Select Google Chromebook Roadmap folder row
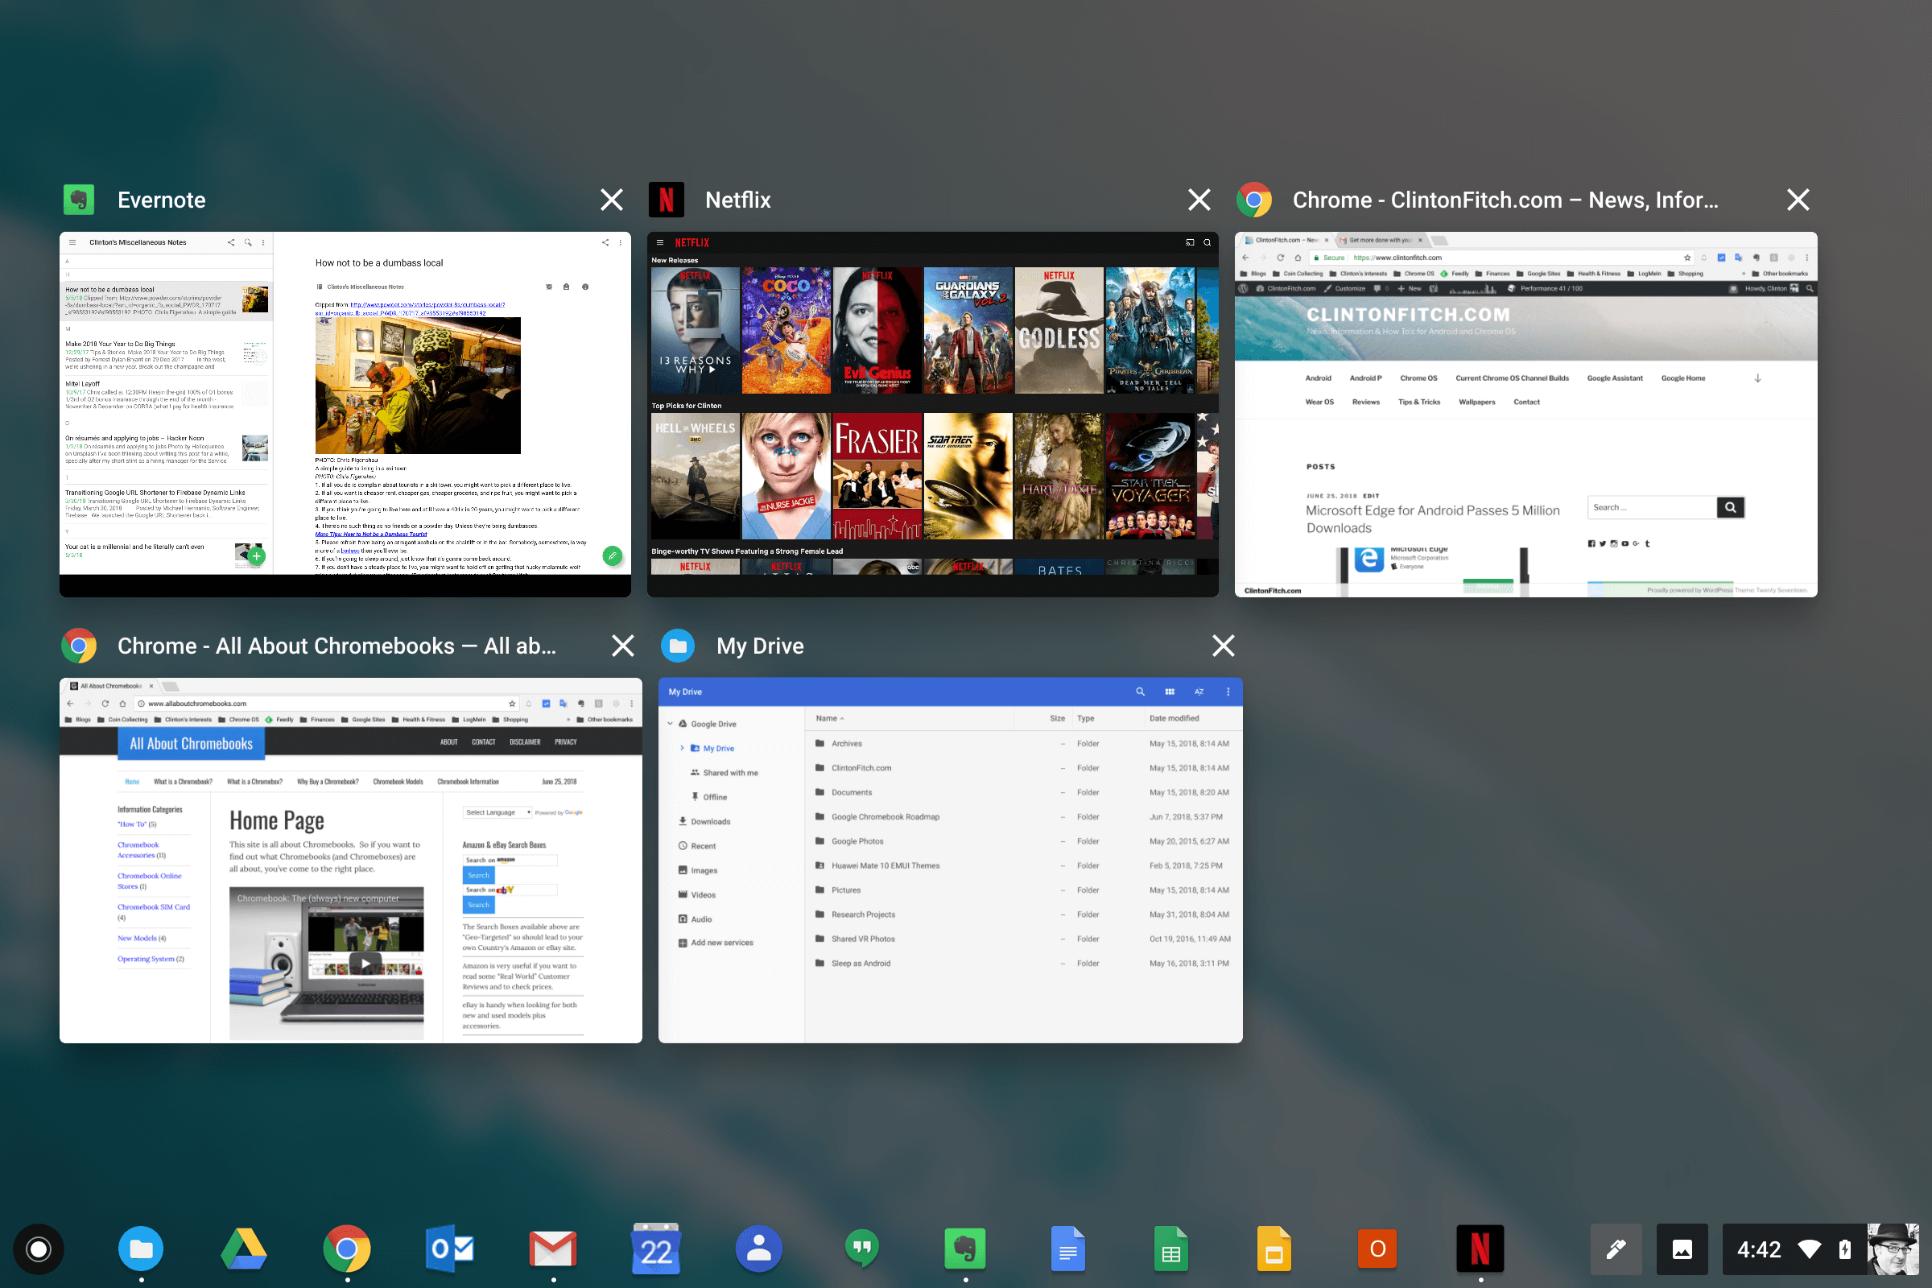Viewport: 1932px width, 1288px height. 1023,816
